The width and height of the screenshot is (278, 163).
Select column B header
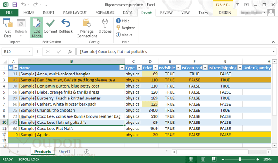72,61
